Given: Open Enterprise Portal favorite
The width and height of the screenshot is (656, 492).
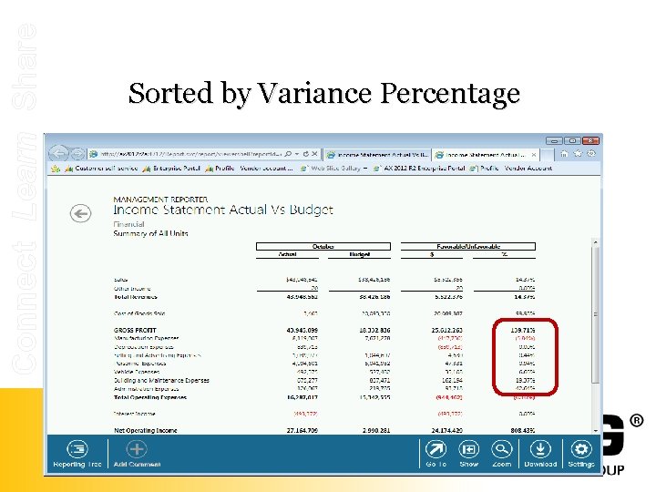Looking at the screenshot, I should pos(171,169).
